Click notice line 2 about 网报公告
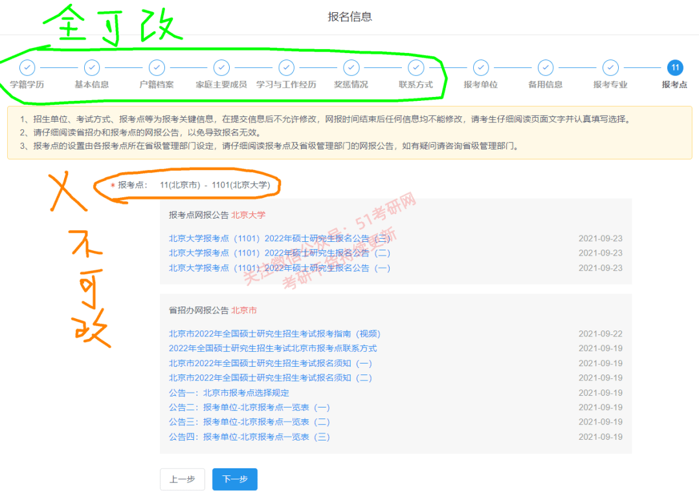699x500 pixels. click(x=140, y=133)
